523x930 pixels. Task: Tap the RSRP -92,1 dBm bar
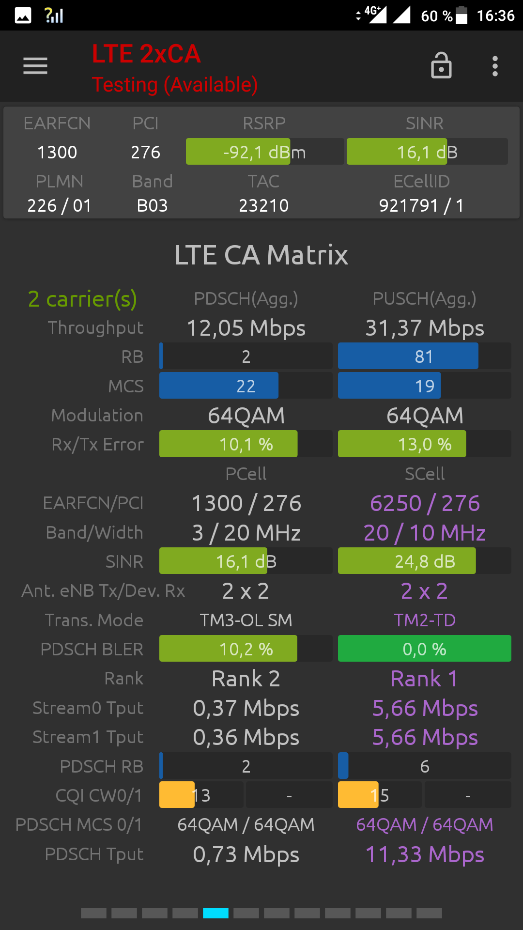(x=264, y=152)
